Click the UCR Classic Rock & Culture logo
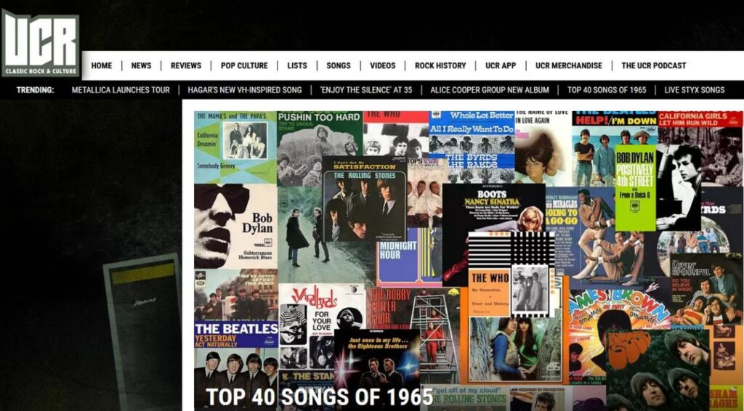Screen dimensions: 744x411 (41, 44)
